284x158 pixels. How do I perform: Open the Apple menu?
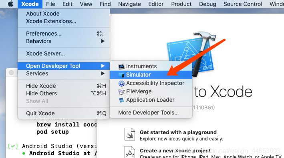click(10, 4)
